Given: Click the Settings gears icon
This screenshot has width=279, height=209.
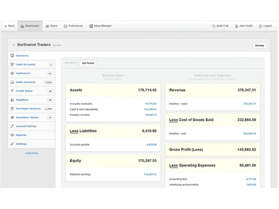Looking at the screenshot, I should pos(12,144).
